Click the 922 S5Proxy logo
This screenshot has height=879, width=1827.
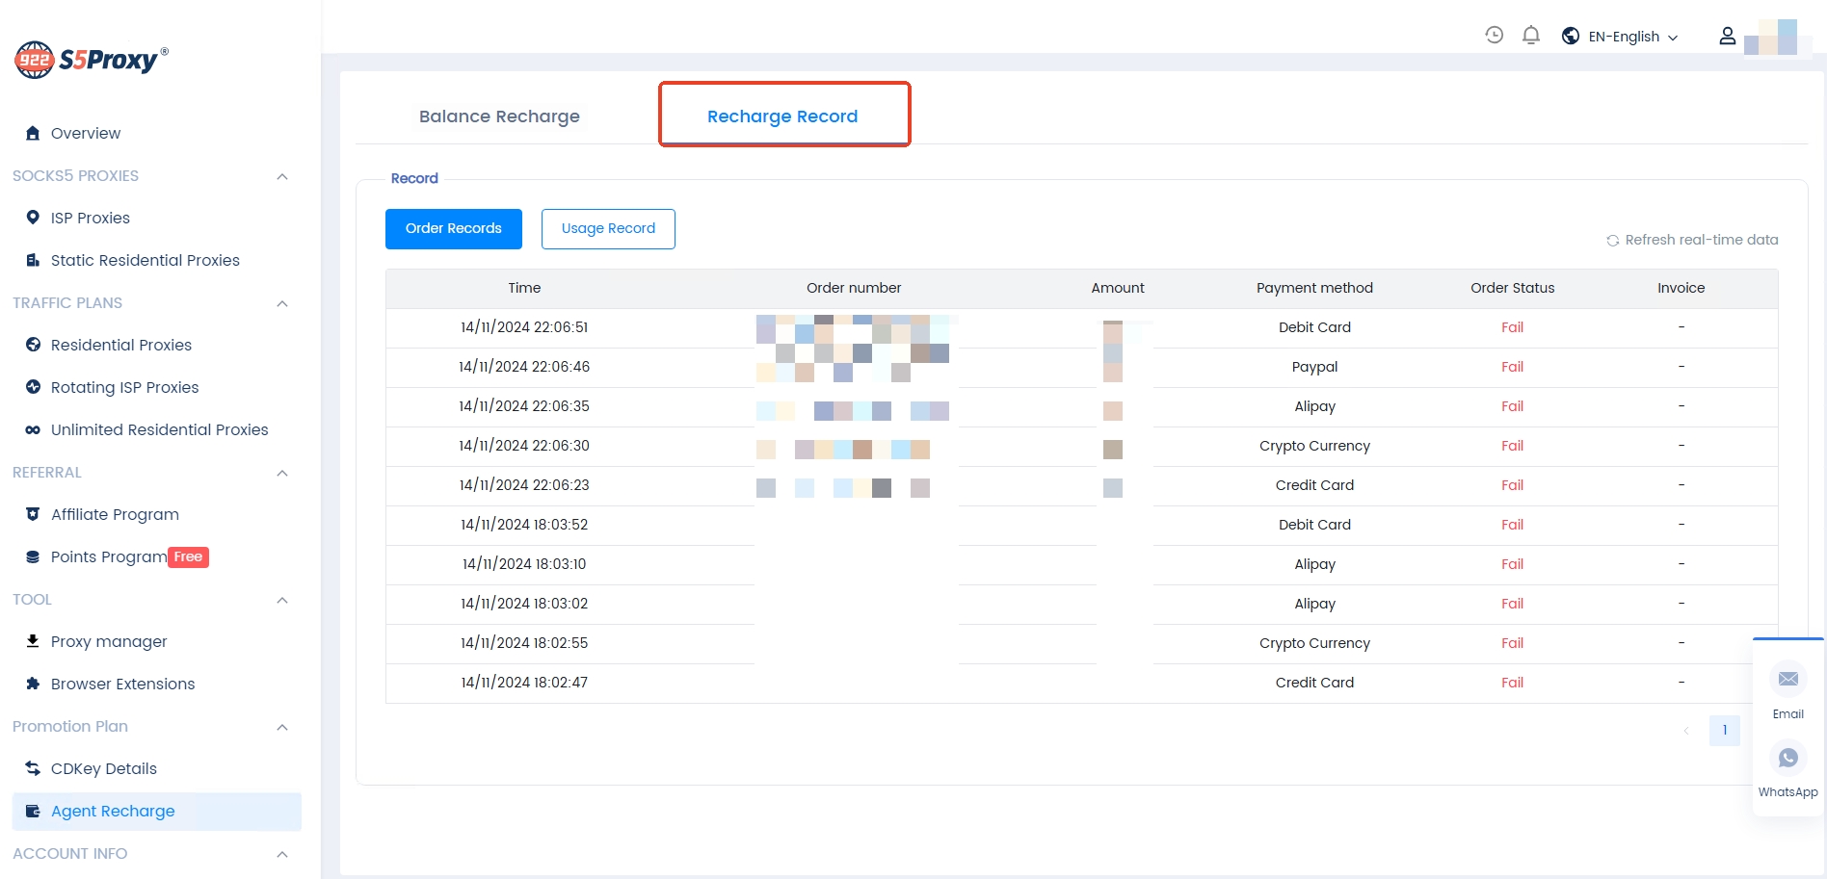coord(92,60)
